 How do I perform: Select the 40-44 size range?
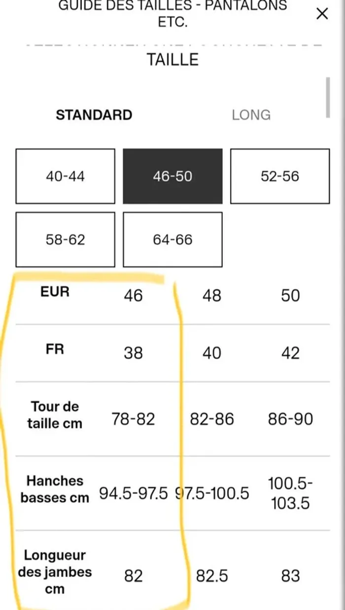click(x=66, y=176)
